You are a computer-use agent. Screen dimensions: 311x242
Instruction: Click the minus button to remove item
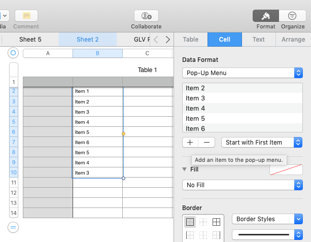click(206, 143)
